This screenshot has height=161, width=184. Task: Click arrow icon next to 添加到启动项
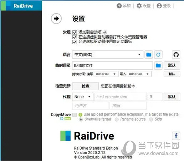click(105, 32)
